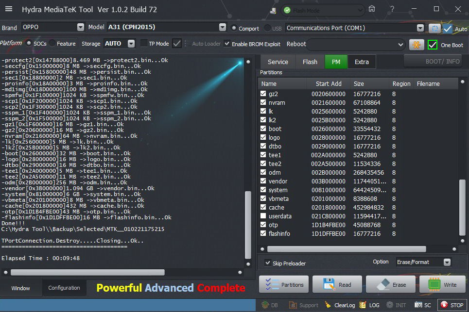
Task: Click the backup path line in log
Action: 83,229
